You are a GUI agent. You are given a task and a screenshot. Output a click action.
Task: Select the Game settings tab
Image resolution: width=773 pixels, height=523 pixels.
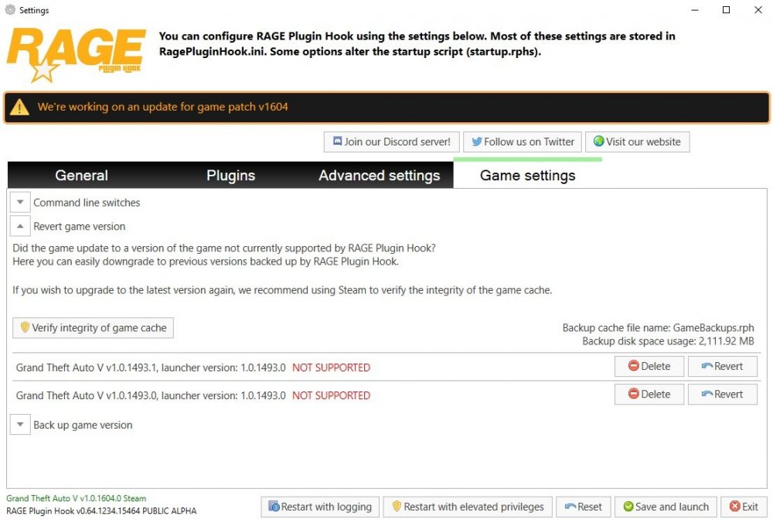(x=527, y=175)
